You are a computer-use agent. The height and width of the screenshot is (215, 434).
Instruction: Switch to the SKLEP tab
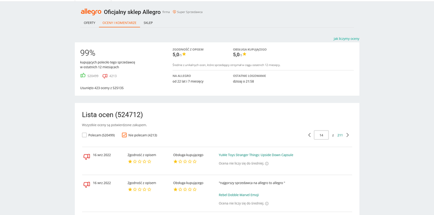click(x=148, y=23)
